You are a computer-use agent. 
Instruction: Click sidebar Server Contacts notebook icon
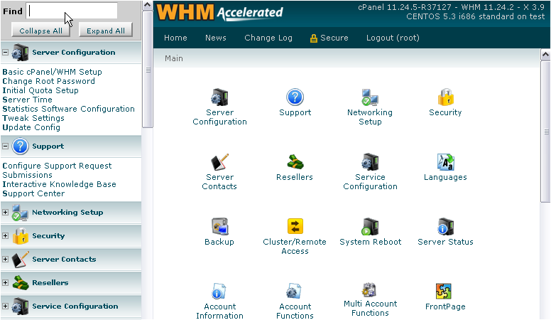[21, 260]
